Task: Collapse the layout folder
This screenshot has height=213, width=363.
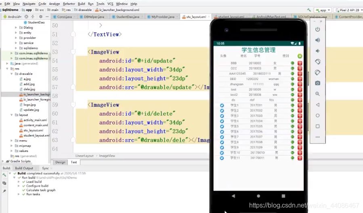Action: pos(12,115)
